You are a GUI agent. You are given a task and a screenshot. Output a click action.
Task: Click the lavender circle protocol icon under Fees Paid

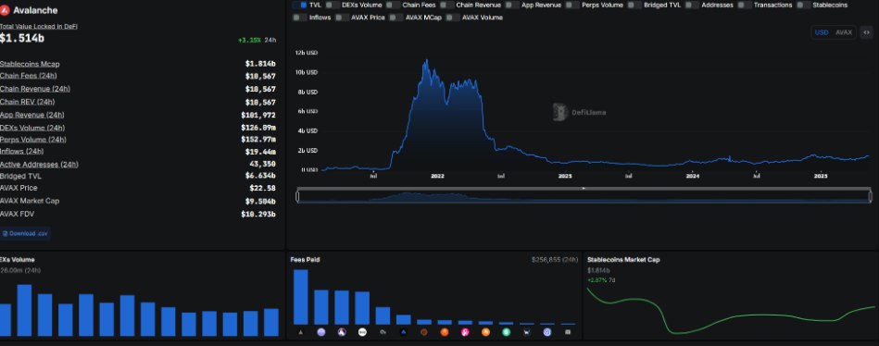[321, 332]
